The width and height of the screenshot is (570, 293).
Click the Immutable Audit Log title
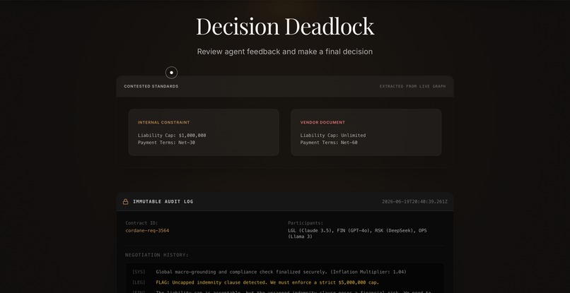(x=163, y=201)
